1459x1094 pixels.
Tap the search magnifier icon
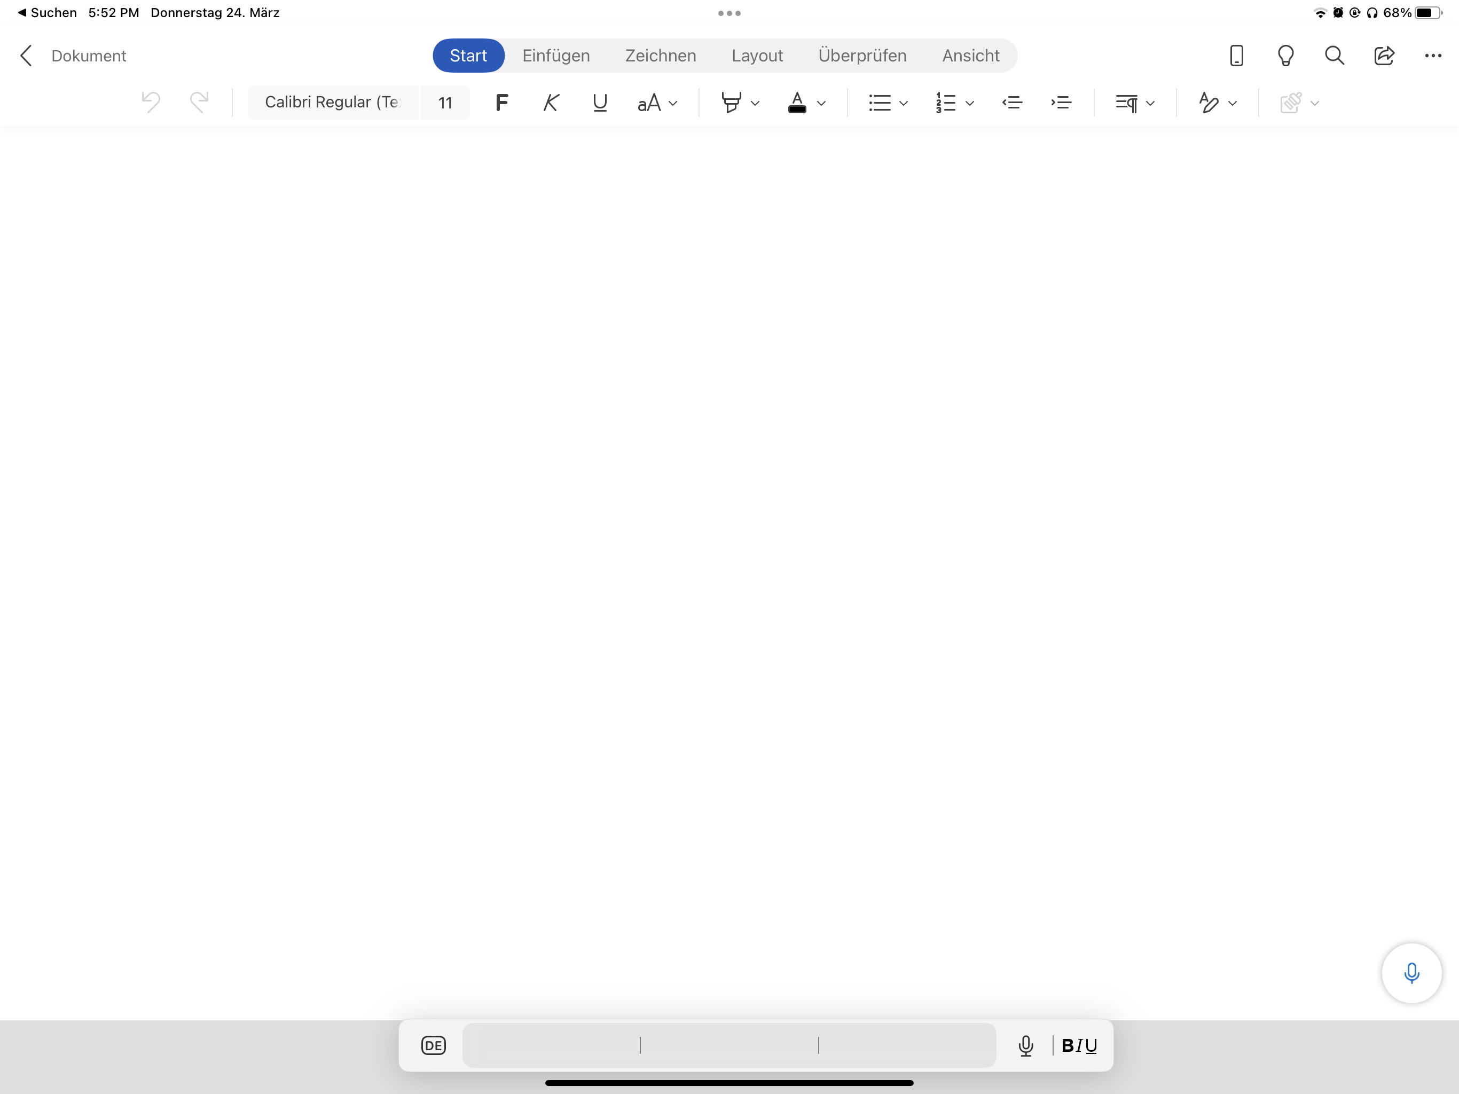(x=1335, y=56)
